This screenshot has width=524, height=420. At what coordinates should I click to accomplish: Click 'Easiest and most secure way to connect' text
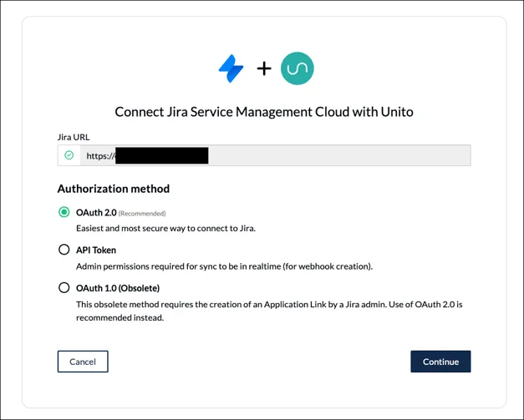tap(165, 228)
